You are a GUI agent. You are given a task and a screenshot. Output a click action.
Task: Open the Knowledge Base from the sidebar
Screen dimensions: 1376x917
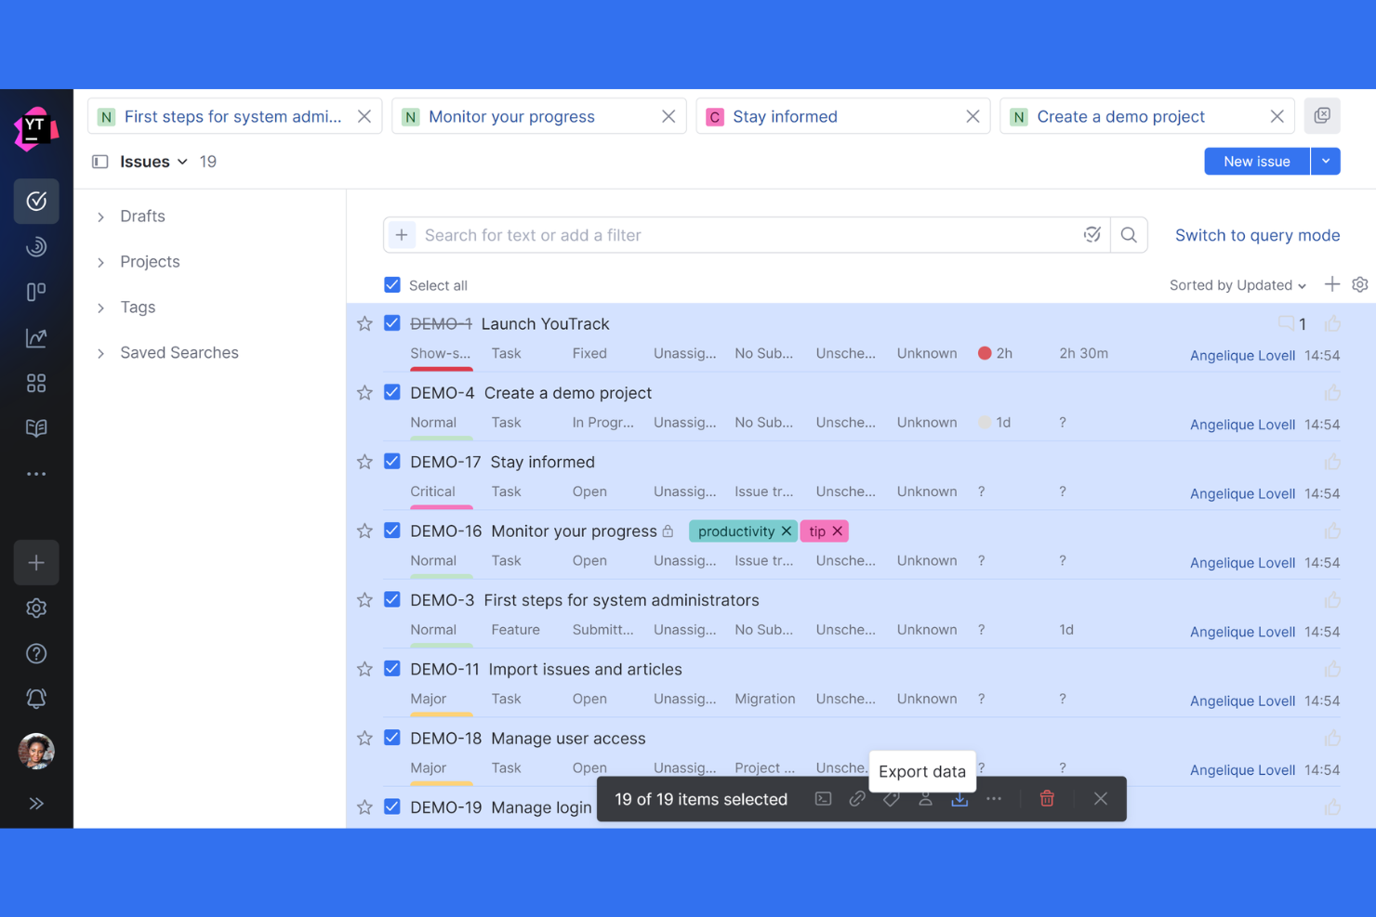coord(36,427)
